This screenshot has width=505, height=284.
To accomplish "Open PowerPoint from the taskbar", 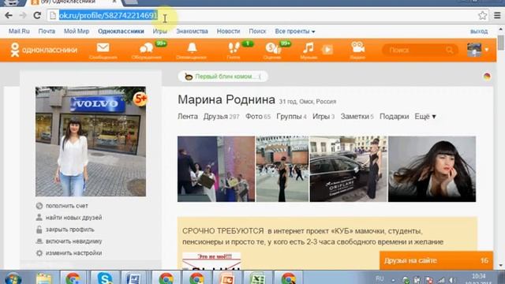I will 227,278.
